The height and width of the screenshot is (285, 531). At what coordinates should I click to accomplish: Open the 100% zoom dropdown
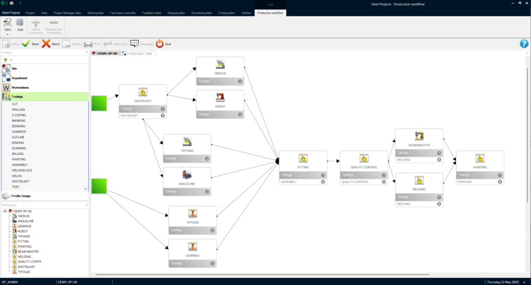(x=8, y=35)
